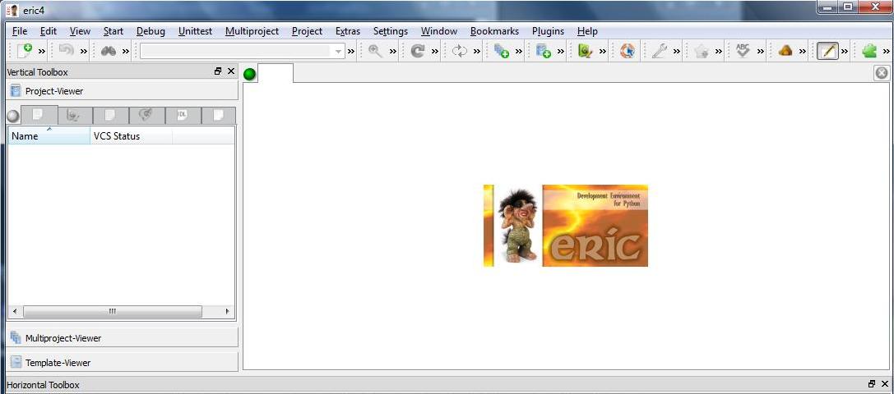Select the Multiproject-Viewer toolbox section
Image resolution: width=894 pixels, height=394 pixels.
pos(122,337)
